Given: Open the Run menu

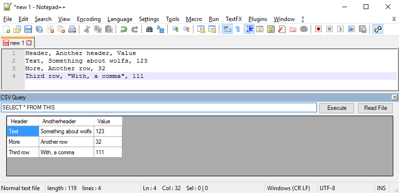Looking at the screenshot, I should (x=214, y=19).
